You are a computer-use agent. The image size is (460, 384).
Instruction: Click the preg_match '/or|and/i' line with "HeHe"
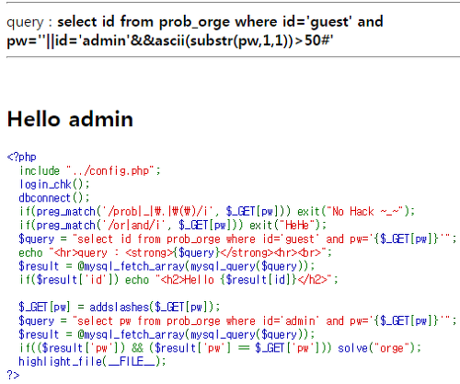pyautogui.click(x=173, y=226)
